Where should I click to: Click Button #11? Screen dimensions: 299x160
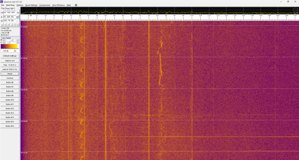10,104
